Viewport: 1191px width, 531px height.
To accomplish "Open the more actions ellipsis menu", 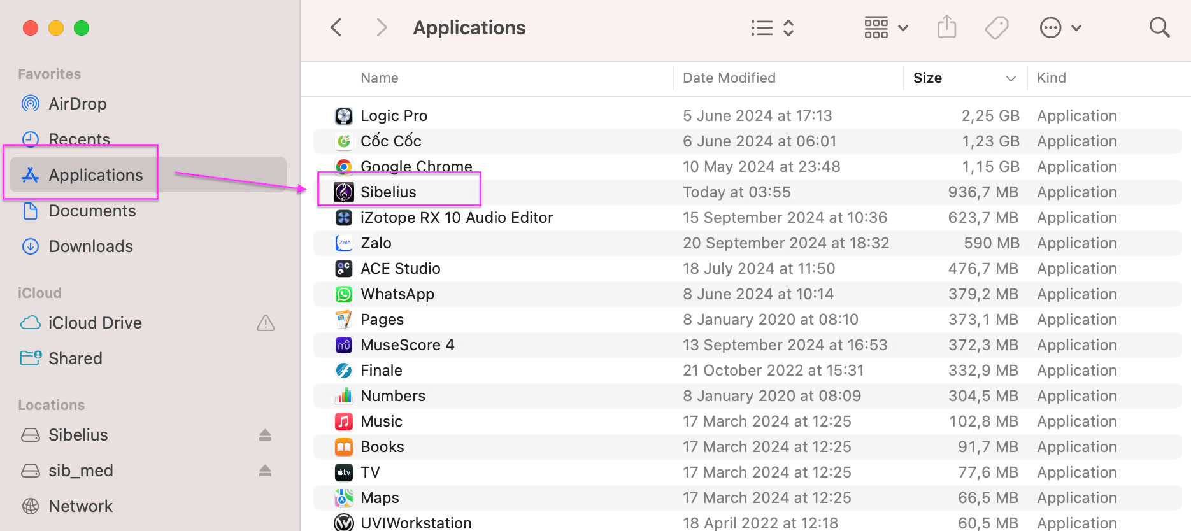I will click(1060, 27).
